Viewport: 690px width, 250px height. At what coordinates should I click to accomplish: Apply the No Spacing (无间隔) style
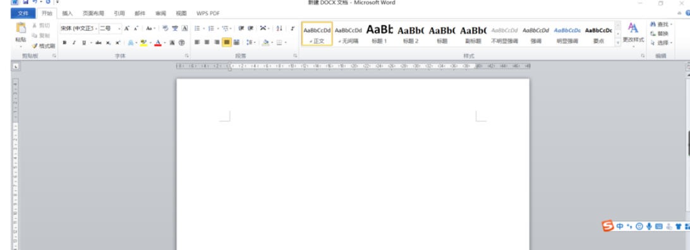point(348,34)
